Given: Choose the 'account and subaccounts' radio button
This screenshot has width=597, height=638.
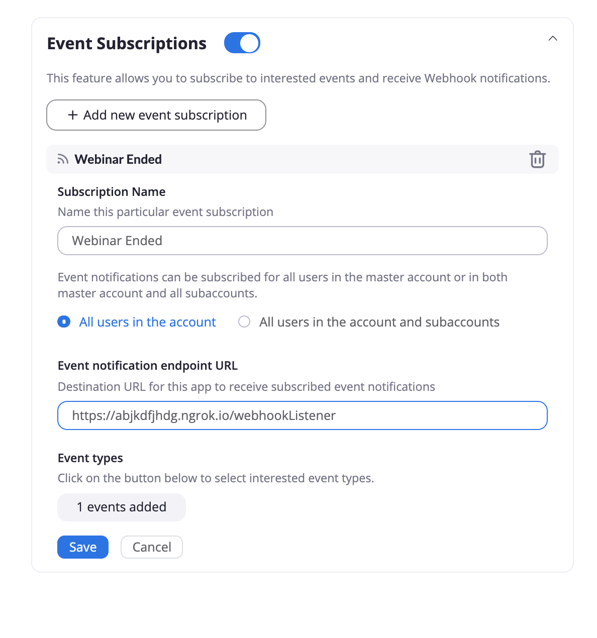Looking at the screenshot, I should (x=244, y=322).
